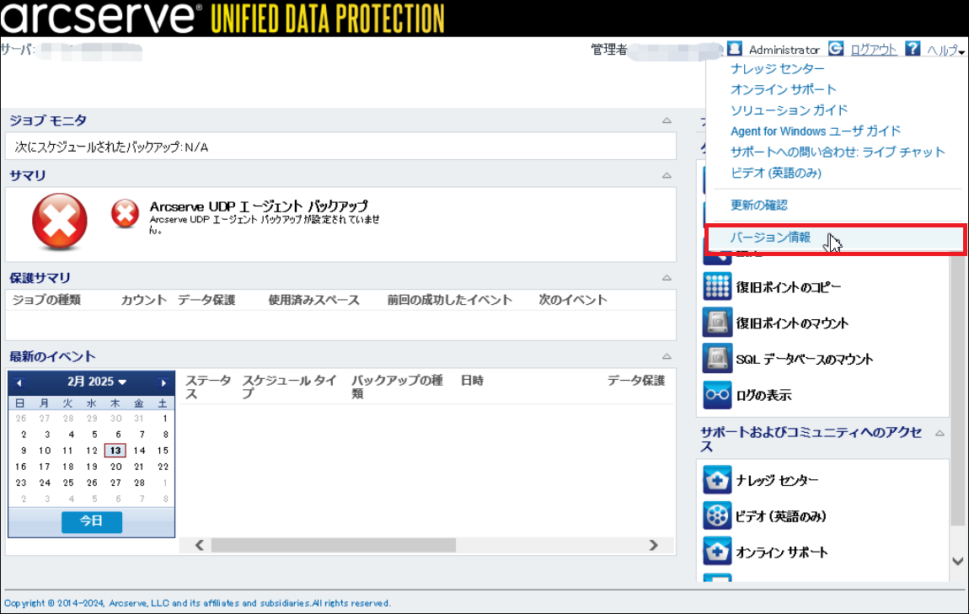Select day 13 in the calendar
The image size is (969, 614).
115,451
